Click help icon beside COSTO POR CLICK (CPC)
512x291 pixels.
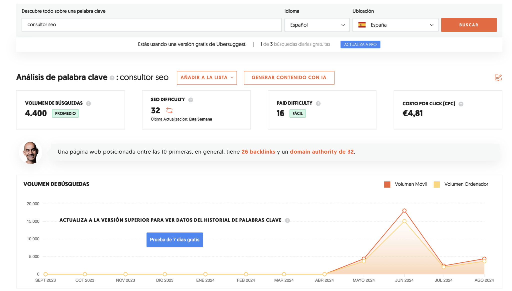461,104
